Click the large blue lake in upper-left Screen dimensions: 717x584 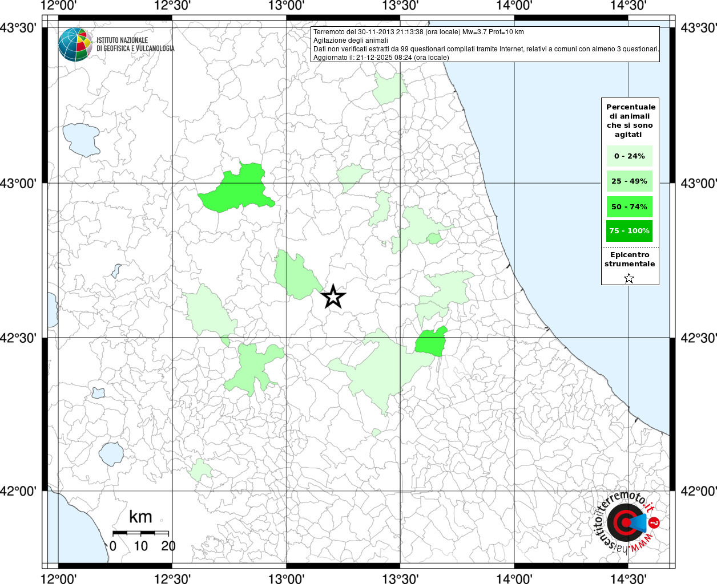point(81,139)
